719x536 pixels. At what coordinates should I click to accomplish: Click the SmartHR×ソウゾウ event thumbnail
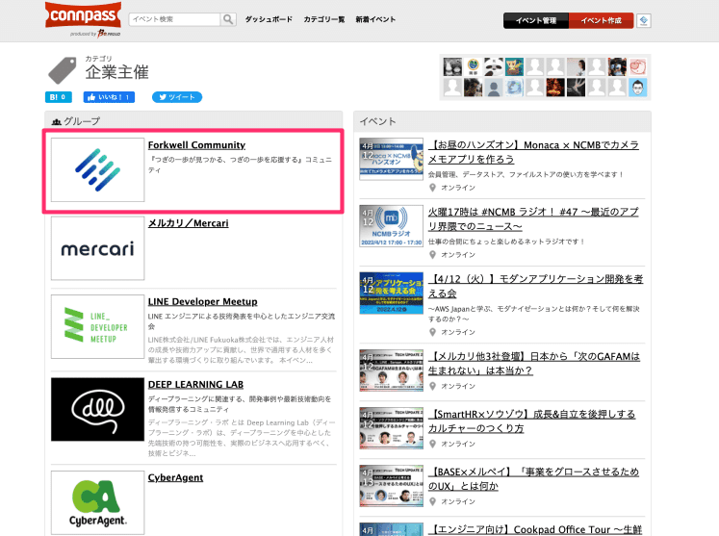(x=391, y=428)
